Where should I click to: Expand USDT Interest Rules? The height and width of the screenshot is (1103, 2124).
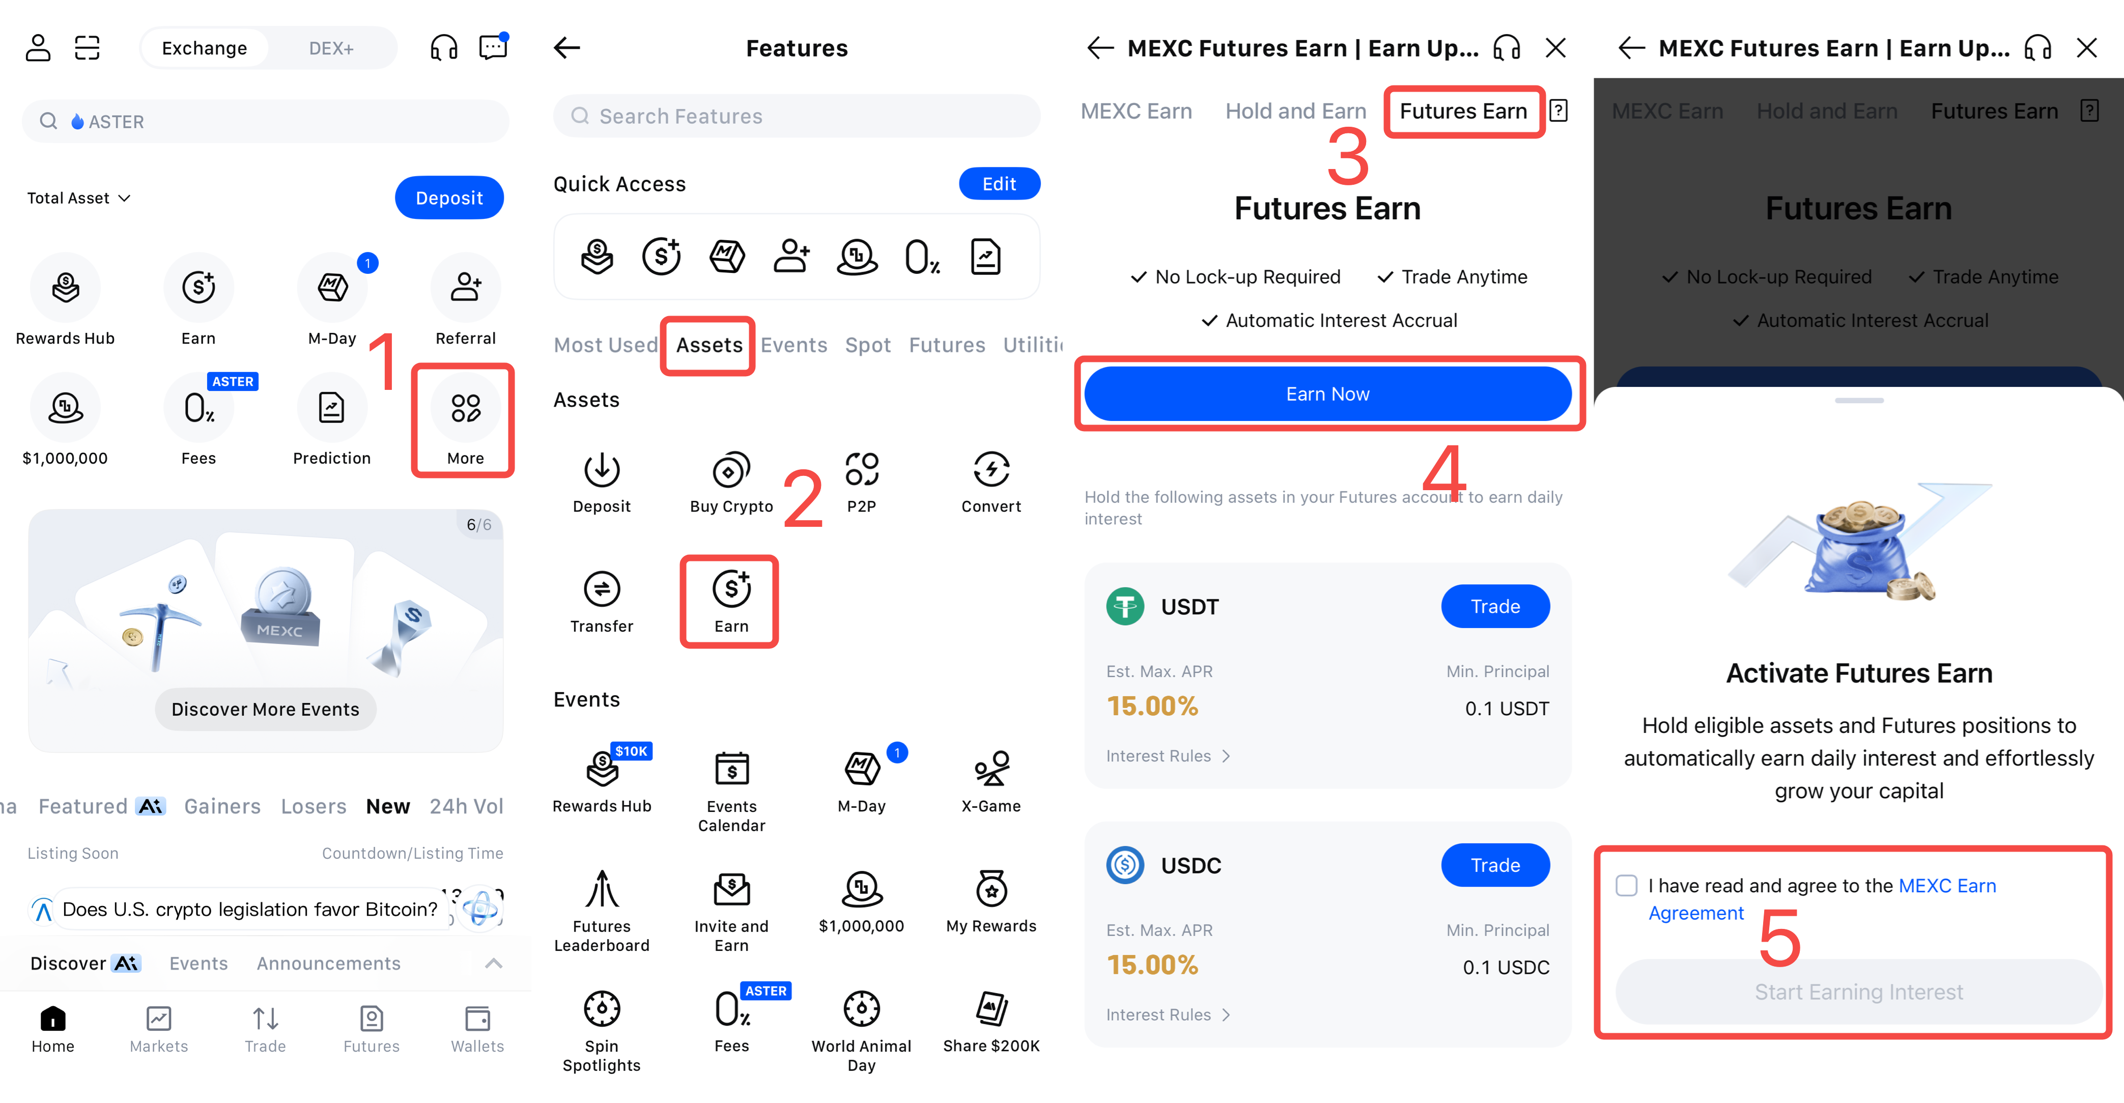point(1168,756)
